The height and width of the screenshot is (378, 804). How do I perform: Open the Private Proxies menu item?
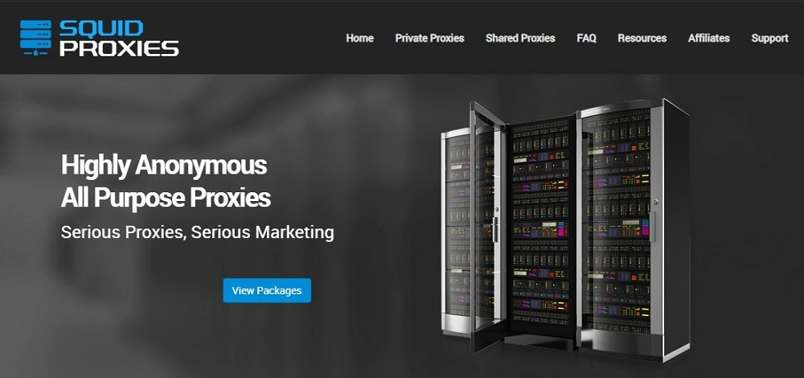pos(429,38)
